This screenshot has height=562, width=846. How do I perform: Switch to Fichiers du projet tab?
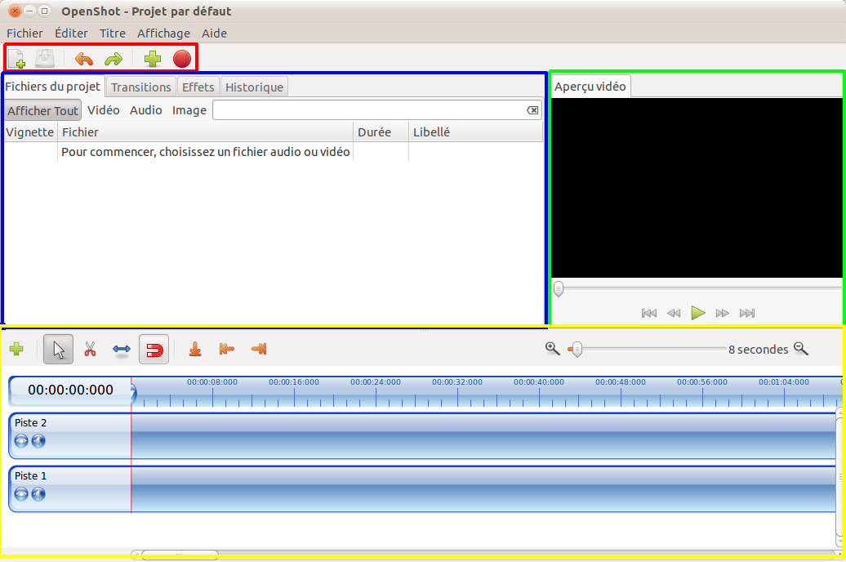[x=53, y=87]
